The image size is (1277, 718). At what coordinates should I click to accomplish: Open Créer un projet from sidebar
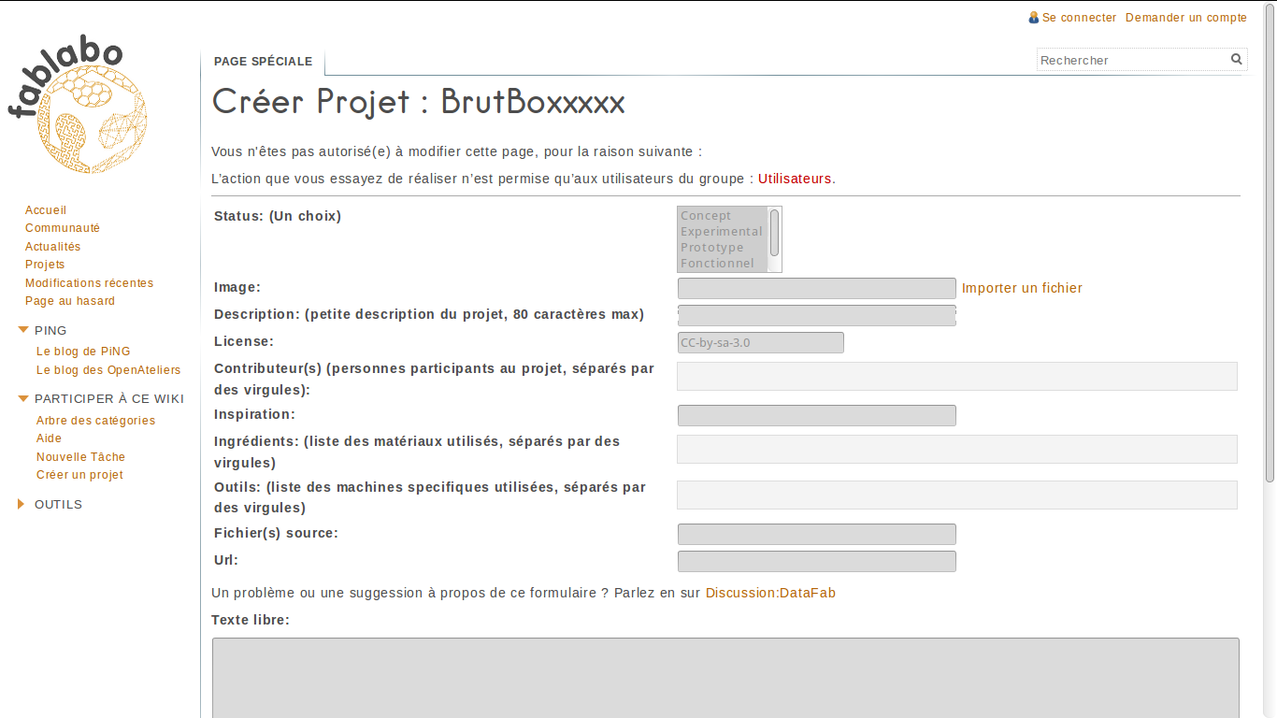click(79, 475)
